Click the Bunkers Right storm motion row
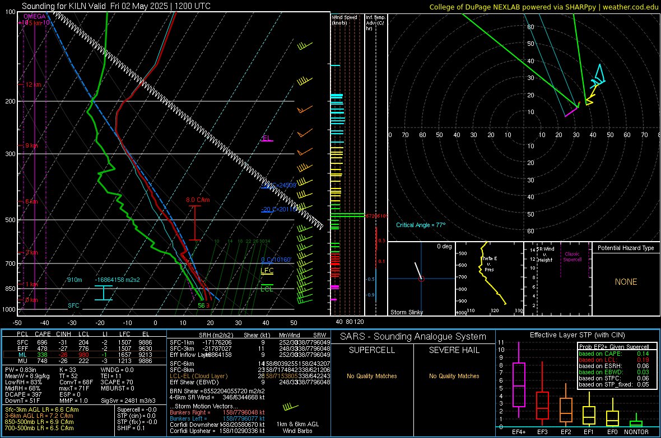This screenshot has width=661, height=438. coord(217,412)
